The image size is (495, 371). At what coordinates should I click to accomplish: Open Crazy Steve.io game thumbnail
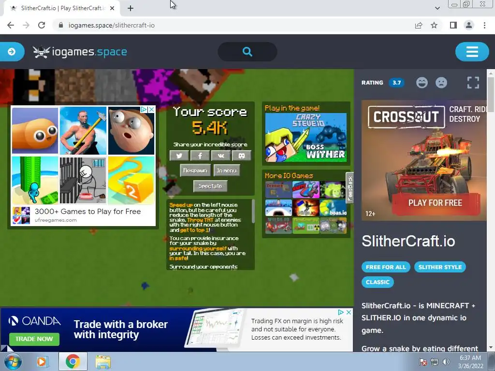[306, 138]
